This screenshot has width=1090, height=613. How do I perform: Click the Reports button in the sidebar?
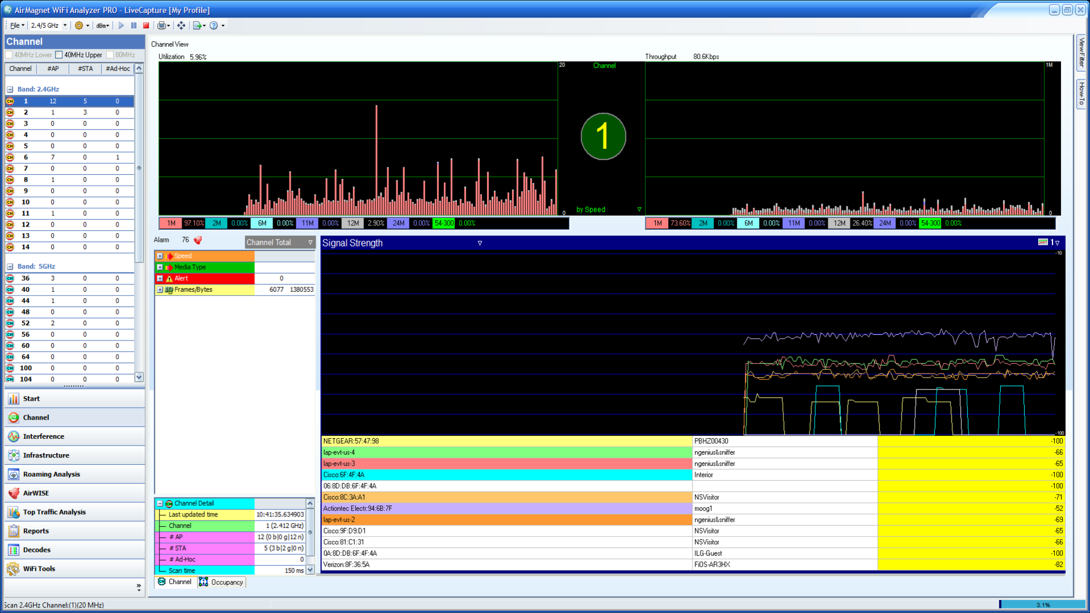click(37, 531)
